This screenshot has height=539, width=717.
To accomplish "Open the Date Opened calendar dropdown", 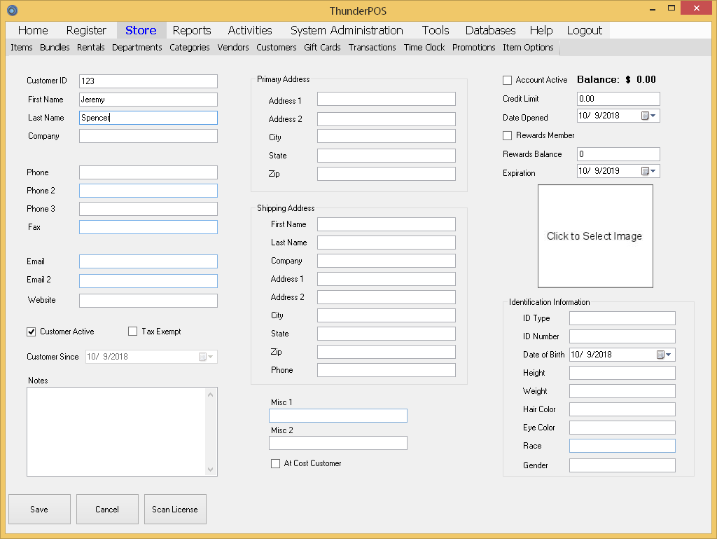I will tap(649, 116).
